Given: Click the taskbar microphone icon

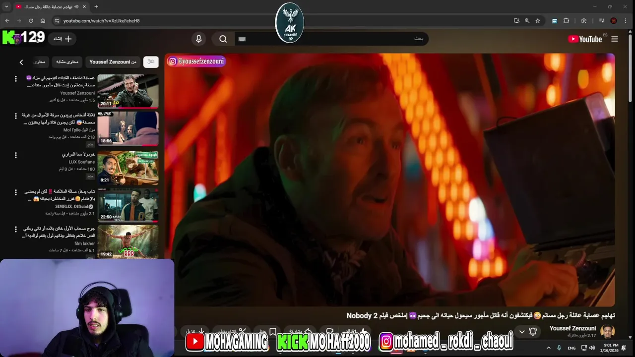Looking at the screenshot, I should click(x=559, y=348).
